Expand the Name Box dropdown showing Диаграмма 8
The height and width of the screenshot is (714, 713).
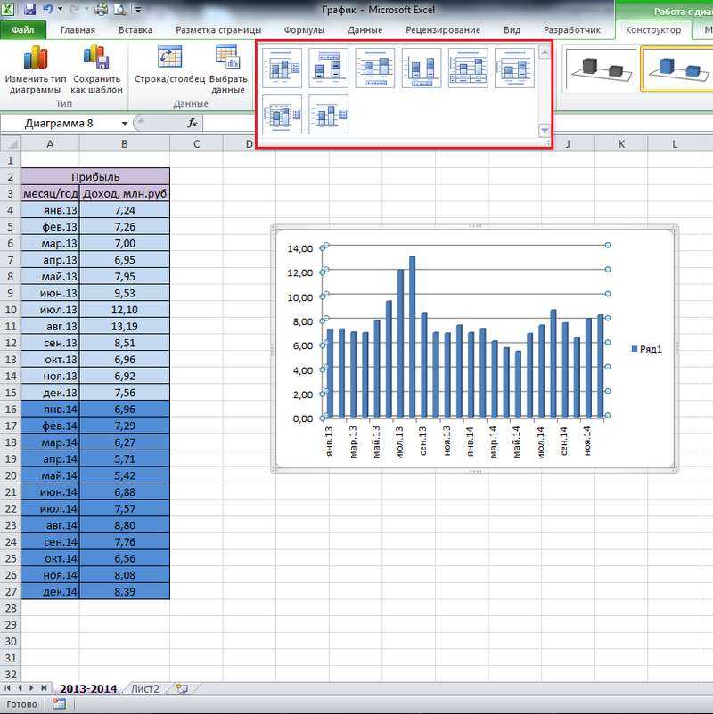[125, 124]
